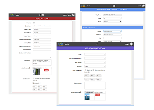154x110 pixels.
Task: Click the compass icon in Harbor Patrol header
Action: (143, 6)
